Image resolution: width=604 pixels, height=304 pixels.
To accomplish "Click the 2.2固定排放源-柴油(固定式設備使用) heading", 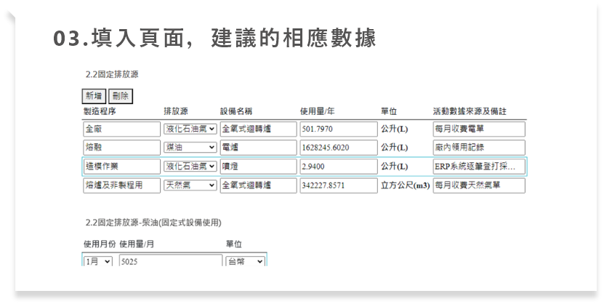I will (x=153, y=223).
